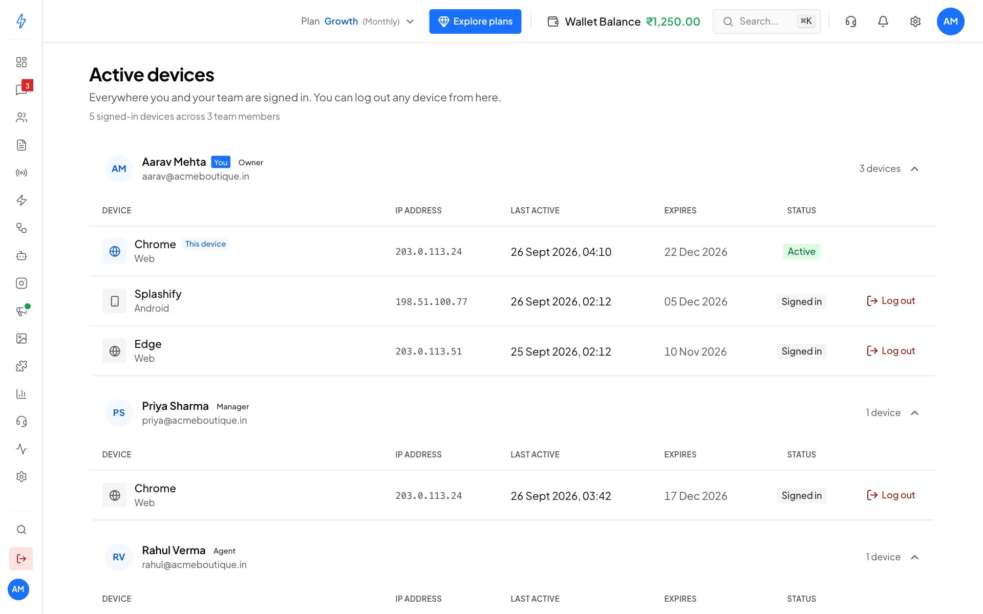Click the search magnifier icon in sidebar

tap(21, 530)
